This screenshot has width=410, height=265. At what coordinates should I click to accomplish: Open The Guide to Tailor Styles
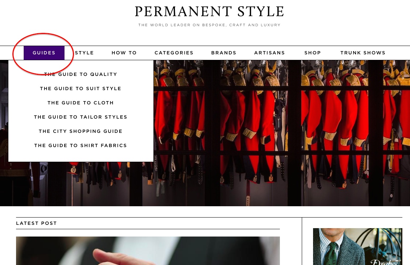coord(81,117)
